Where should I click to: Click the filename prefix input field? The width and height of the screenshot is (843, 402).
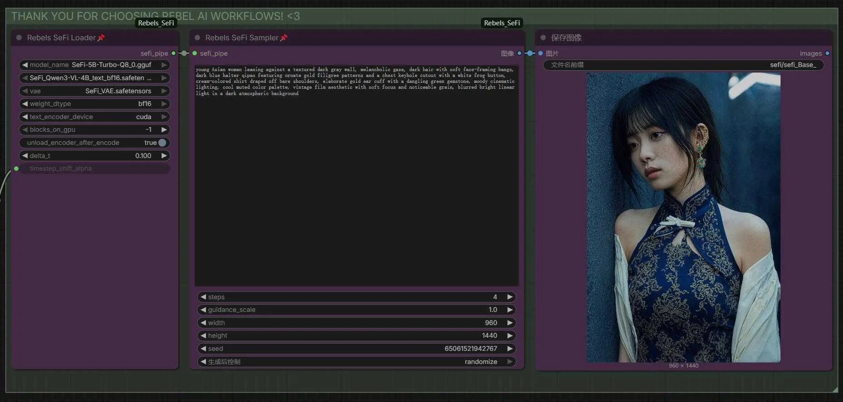click(683, 65)
